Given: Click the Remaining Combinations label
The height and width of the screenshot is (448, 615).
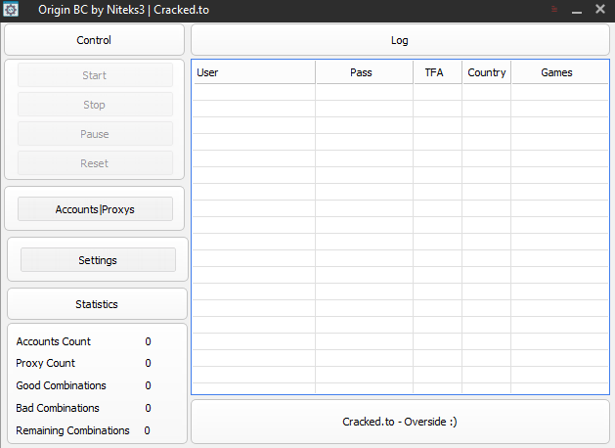Looking at the screenshot, I should coord(72,430).
